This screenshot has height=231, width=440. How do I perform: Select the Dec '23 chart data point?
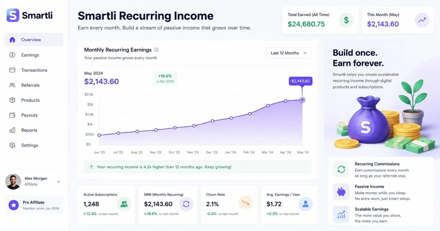(212, 121)
